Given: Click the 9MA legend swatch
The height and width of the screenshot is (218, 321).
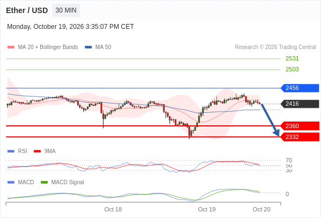Looking at the screenshot, I should point(37,152).
